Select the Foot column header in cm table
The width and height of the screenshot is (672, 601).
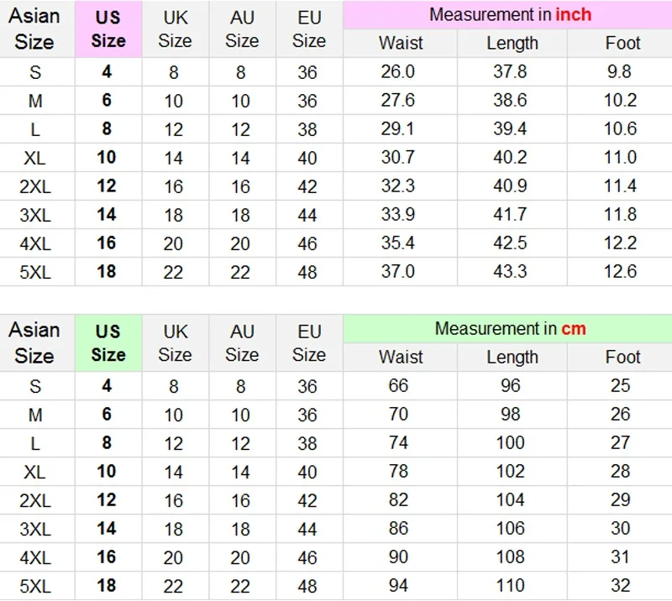(x=622, y=358)
